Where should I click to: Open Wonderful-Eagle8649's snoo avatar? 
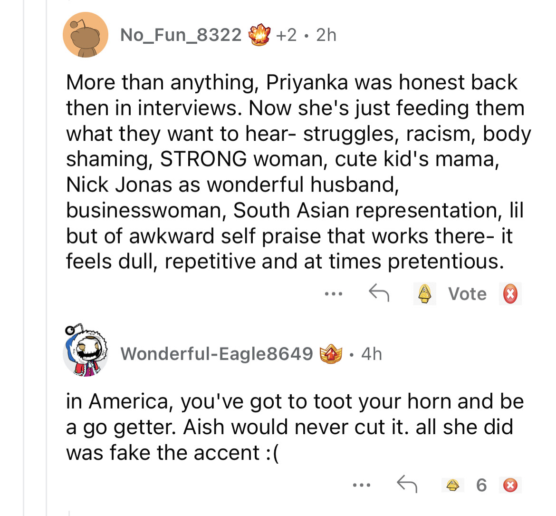86,352
